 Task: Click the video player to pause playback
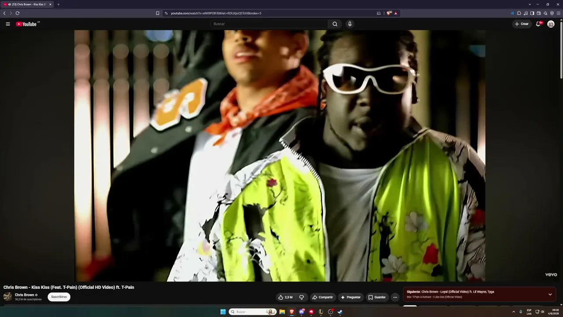[x=280, y=155]
